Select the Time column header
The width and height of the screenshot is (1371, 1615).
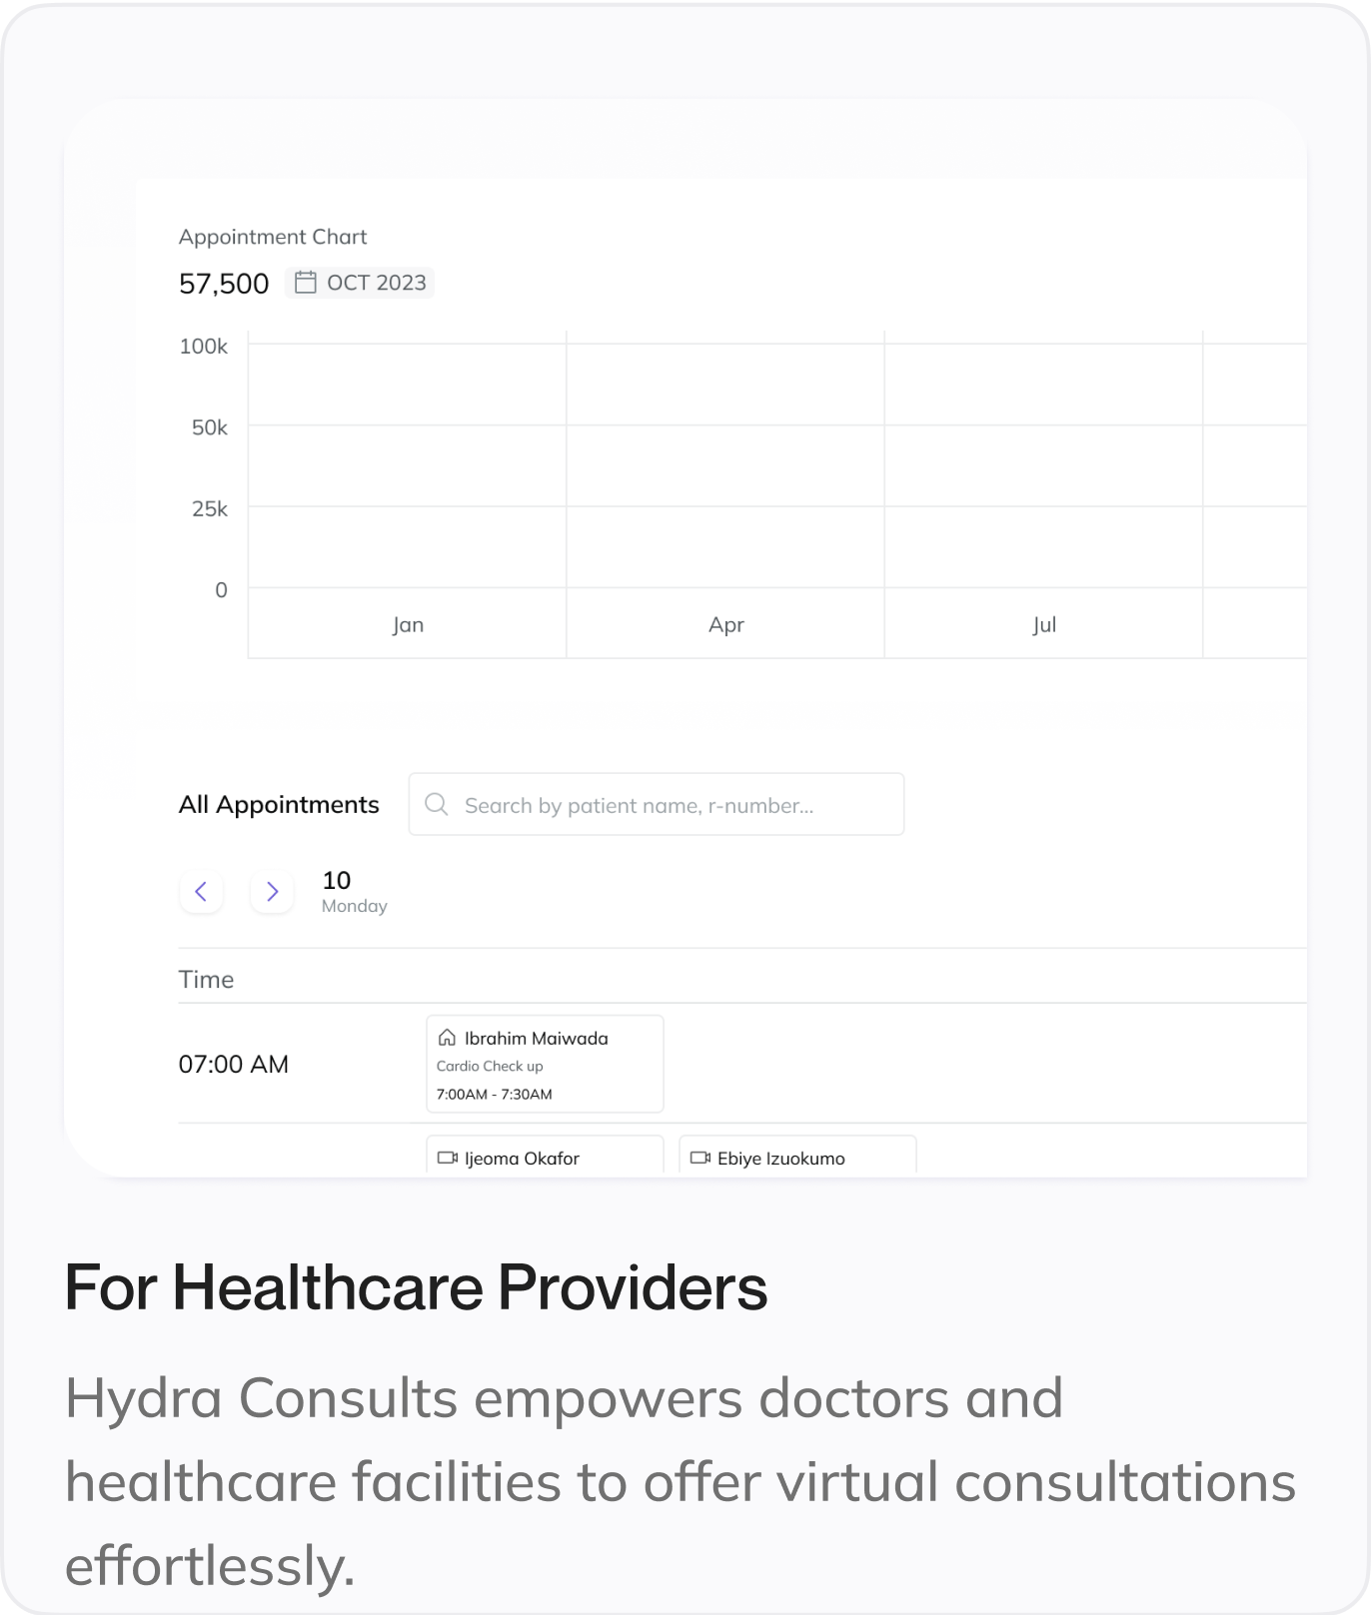click(207, 979)
